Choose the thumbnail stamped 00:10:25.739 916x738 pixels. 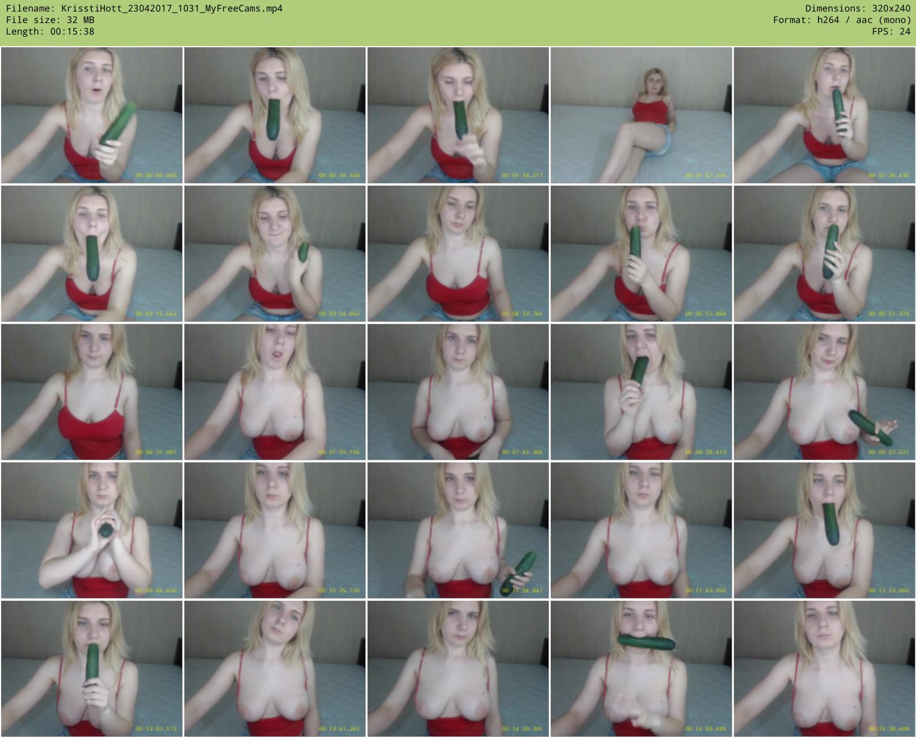275,530
